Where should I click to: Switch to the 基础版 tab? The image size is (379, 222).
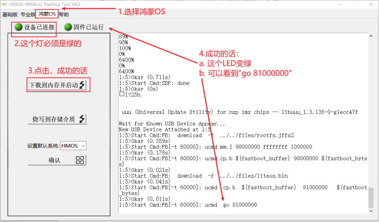[10, 14]
